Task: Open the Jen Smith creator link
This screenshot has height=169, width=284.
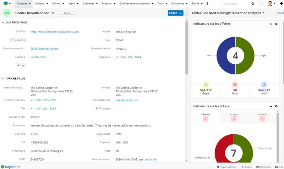Action: pos(151,159)
